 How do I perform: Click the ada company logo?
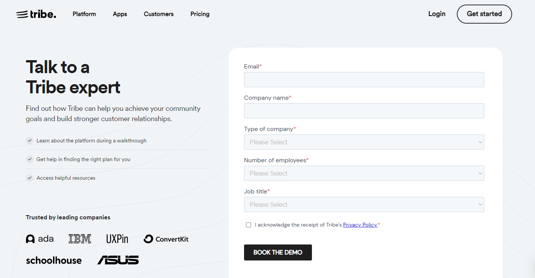(x=40, y=239)
